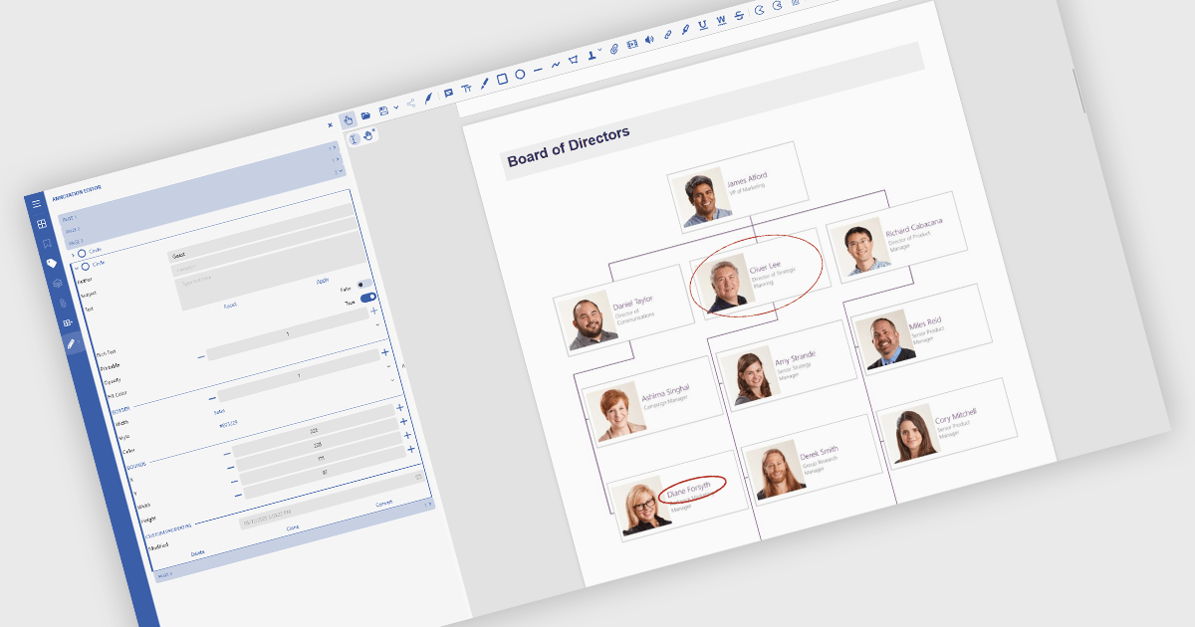Image resolution: width=1195 pixels, height=627 pixels.
Task: Open the attachments panel in sidebar
Action: coord(63,303)
